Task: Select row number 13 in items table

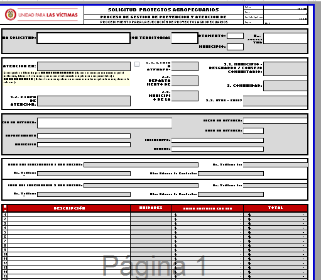Action: tap(5, 267)
